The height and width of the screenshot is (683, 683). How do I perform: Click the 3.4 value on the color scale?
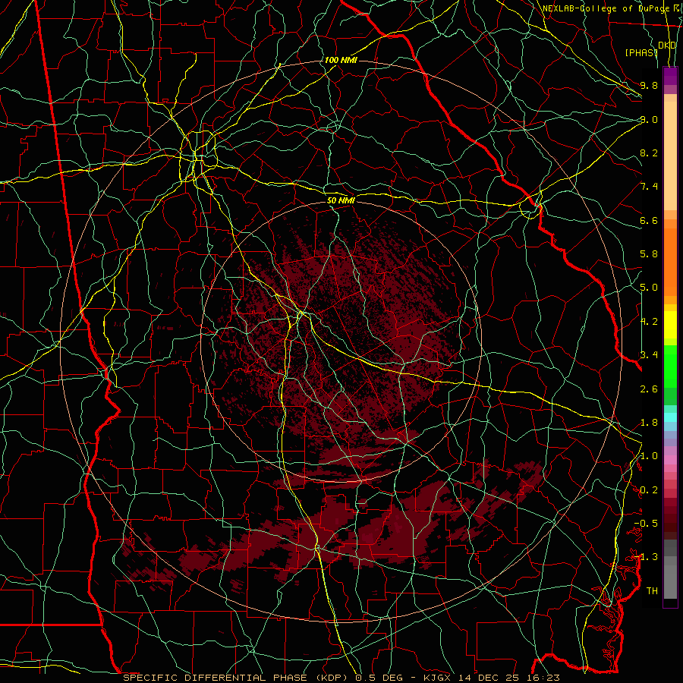649,355
